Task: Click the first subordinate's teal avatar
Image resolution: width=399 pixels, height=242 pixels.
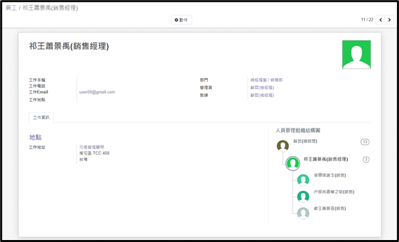Action: (303, 180)
